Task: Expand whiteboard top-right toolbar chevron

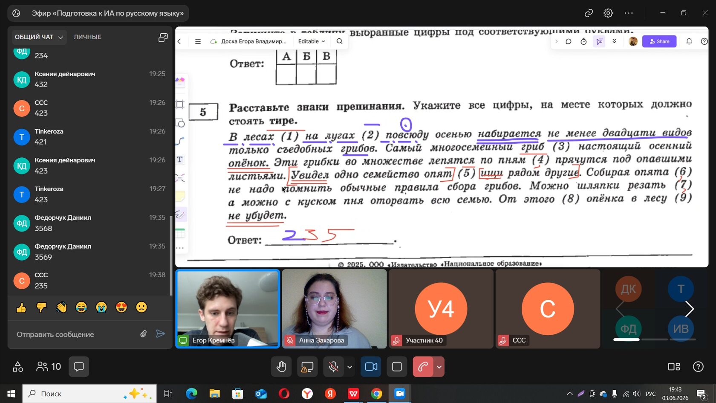Action: (x=556, y=41)
